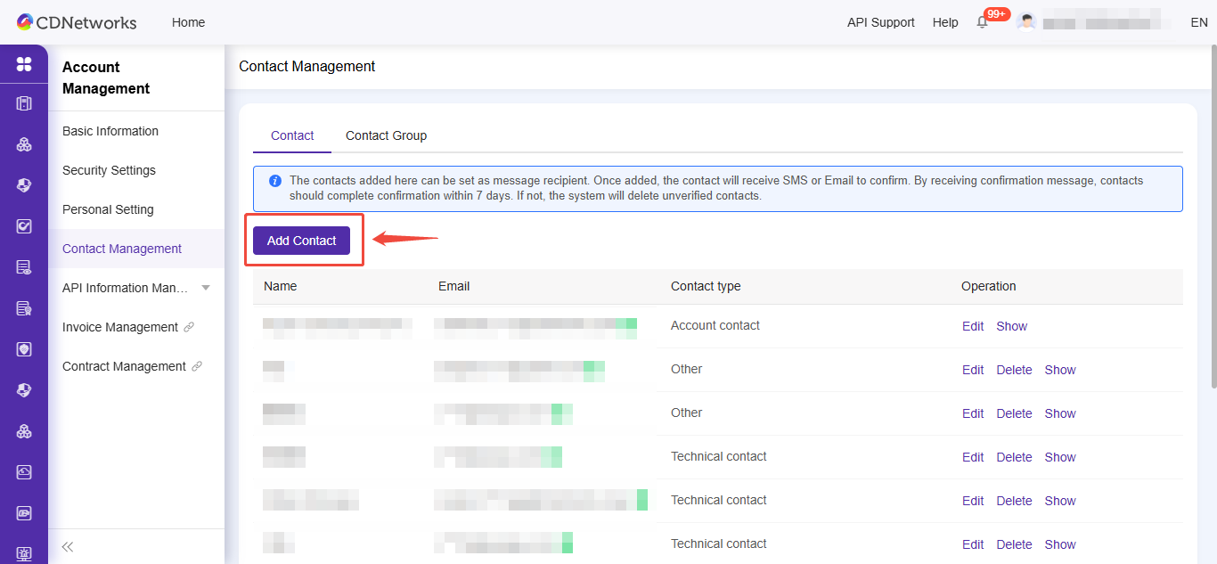Viewport: 1217px width, 564px height.
Task: Click the building icon in left rail
Action: pos(24,103)
